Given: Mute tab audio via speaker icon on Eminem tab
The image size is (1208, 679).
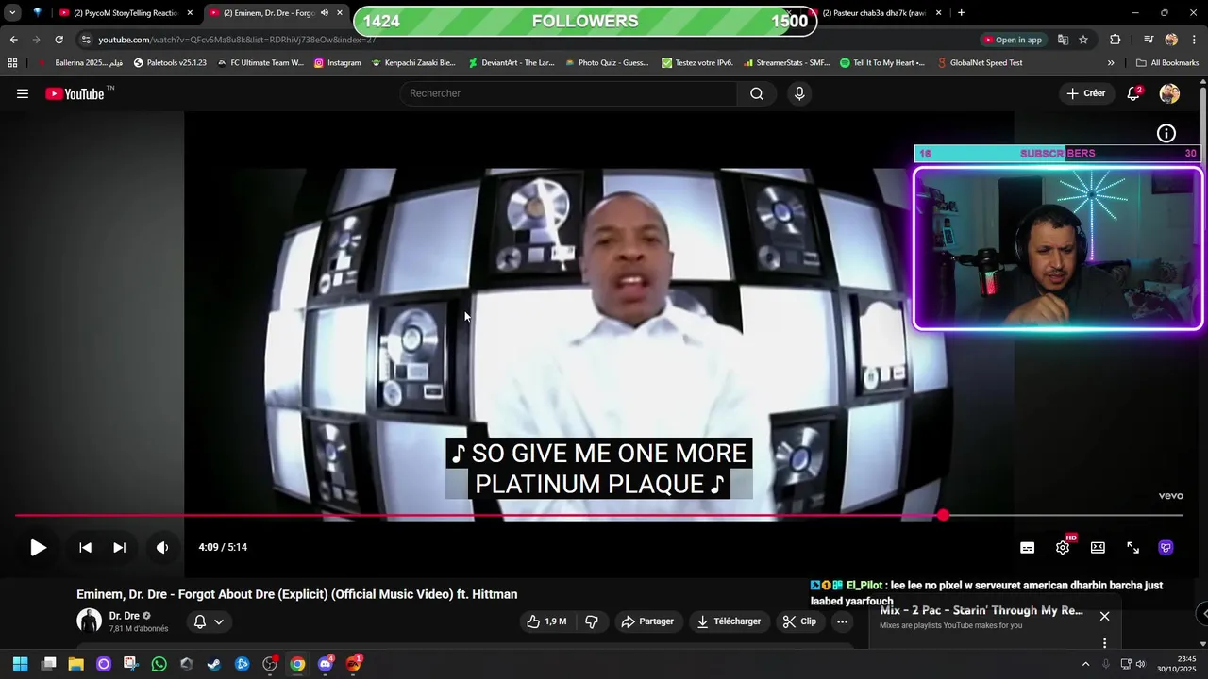Looking at the screenshot, I should (325, 13).
